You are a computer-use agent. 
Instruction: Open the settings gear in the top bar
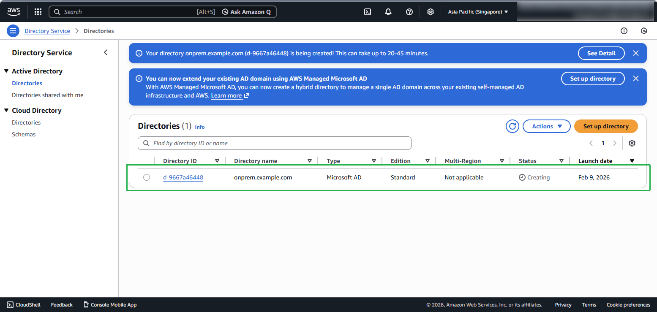point(430,12)
